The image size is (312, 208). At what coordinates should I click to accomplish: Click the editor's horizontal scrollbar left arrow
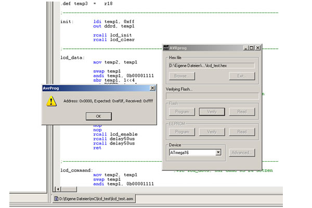point(58,189)
